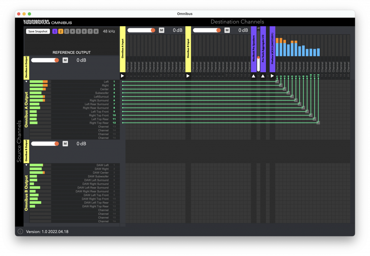Toggle the Fireface UCX II channels disclosure triangle
The image size is (370, 256).
coord(272,76)
